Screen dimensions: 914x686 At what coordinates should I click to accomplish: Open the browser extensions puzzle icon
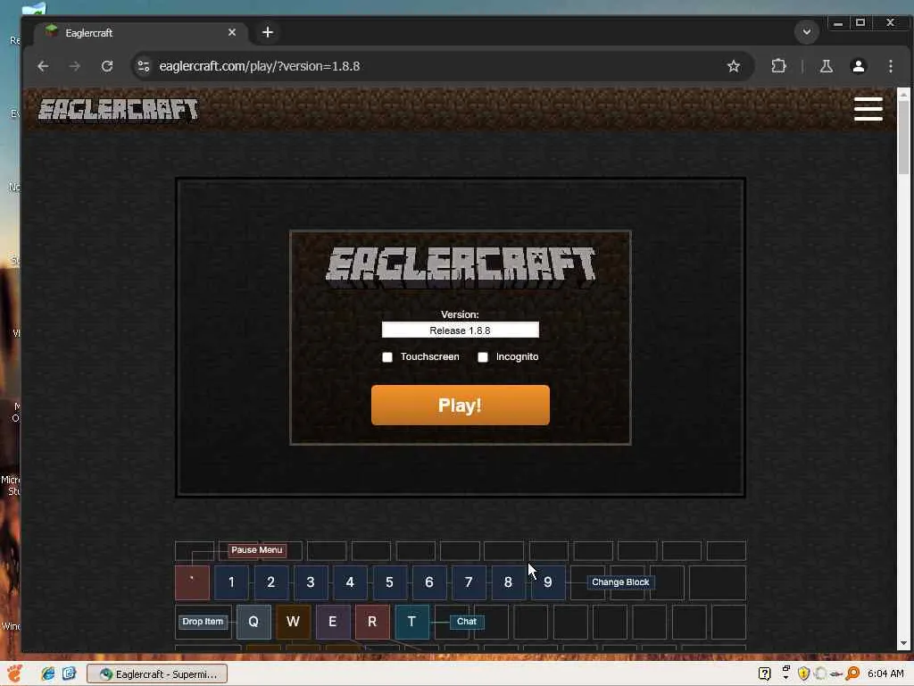(x=778, y=66)
